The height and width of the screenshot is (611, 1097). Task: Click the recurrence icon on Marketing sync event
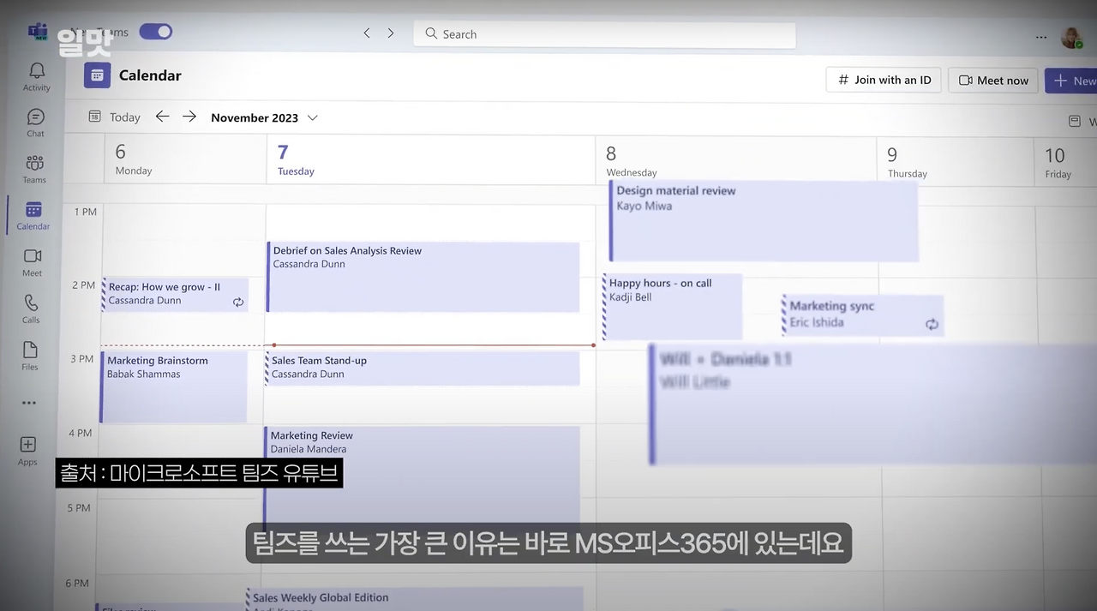point(932,325)
